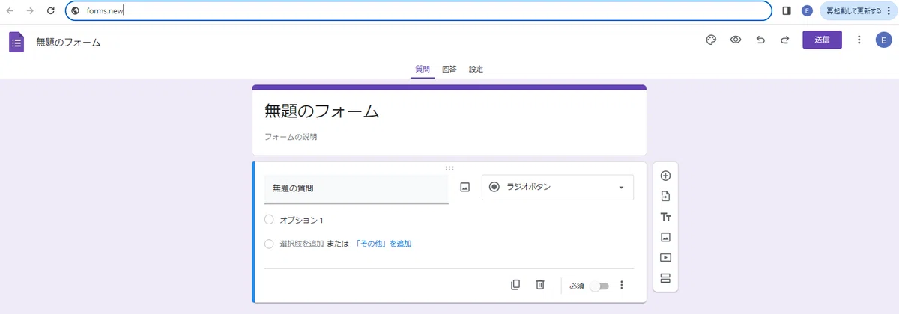Switch to the 設定 tab

point(476,69)
